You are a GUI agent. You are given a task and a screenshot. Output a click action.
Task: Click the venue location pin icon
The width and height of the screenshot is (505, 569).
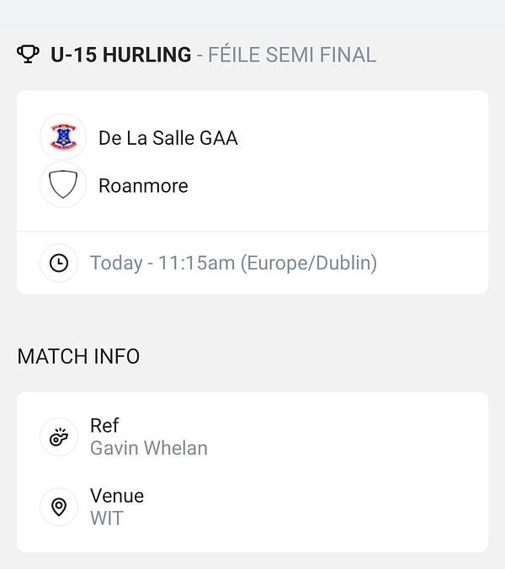pos(59,507)
